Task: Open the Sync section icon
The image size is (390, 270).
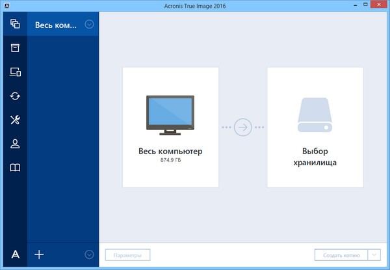Action: pos(14,96)
